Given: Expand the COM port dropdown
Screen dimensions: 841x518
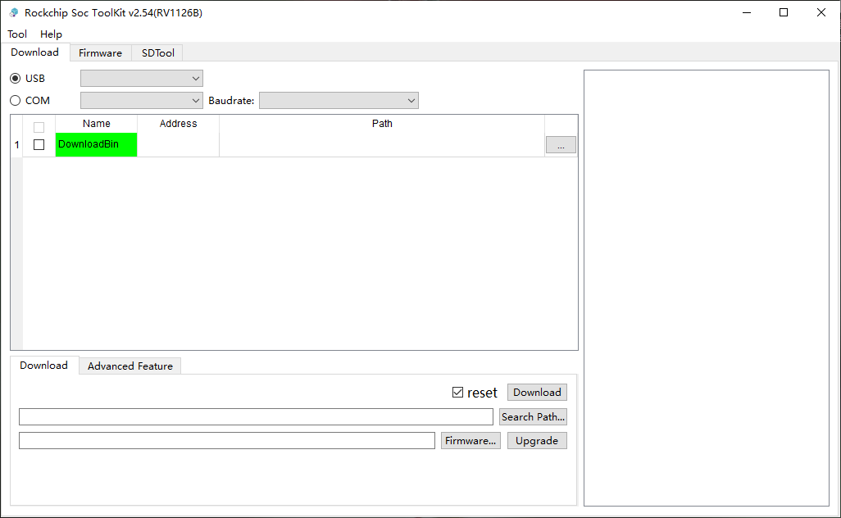Looking at the screenshot, I should pyautogui.click(x=142, y=100).
